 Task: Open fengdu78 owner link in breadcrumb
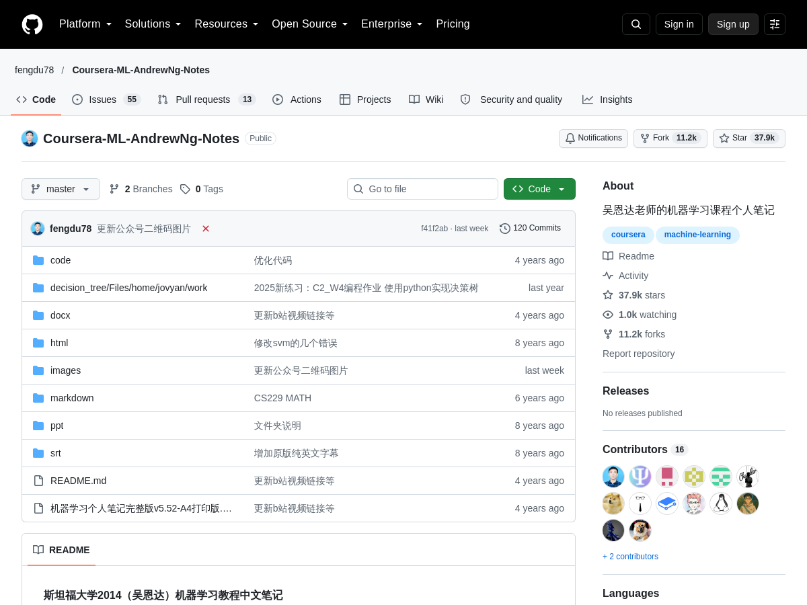point(34,70)
